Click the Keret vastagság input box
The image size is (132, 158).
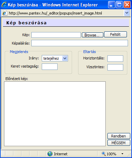point(49,67)
